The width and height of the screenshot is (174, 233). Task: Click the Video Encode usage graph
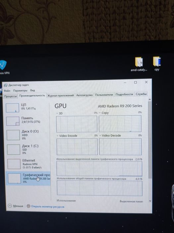coord(77,147)
